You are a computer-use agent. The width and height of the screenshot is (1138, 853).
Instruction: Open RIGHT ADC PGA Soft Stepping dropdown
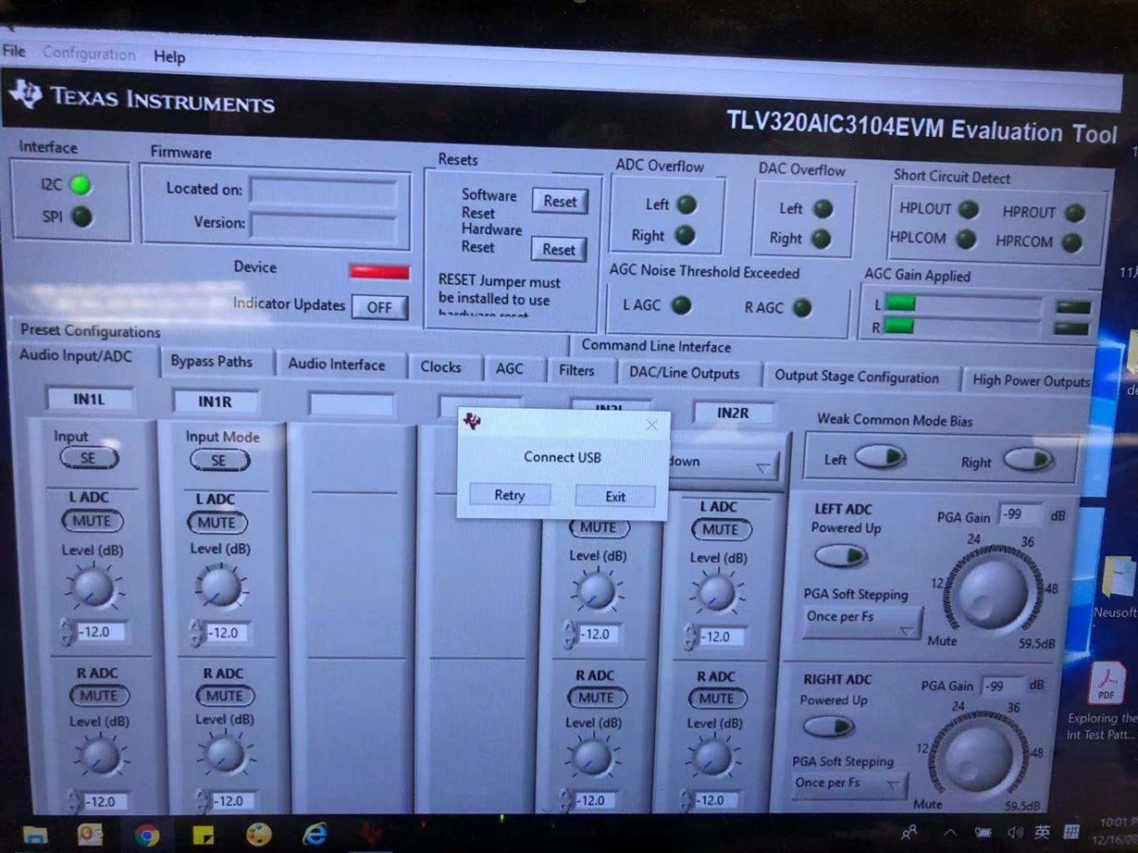(848, 785)
